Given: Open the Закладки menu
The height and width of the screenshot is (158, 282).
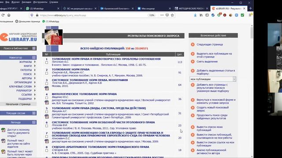Looking at the screenshot, I should pyautogui.click(x=26, y=2).
